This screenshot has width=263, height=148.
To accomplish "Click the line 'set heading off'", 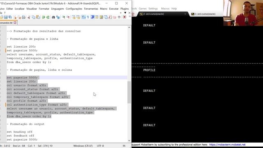I will point(19,132).
